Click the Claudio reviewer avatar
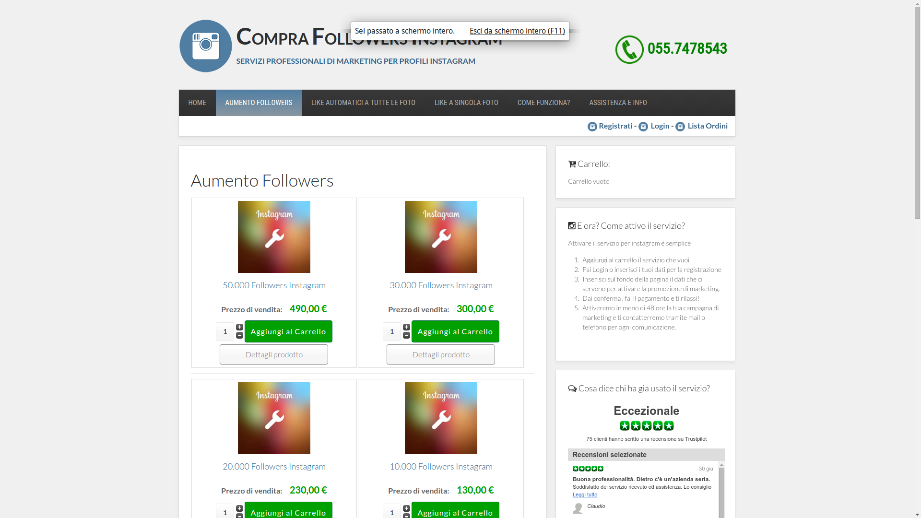 pos(578,508)
